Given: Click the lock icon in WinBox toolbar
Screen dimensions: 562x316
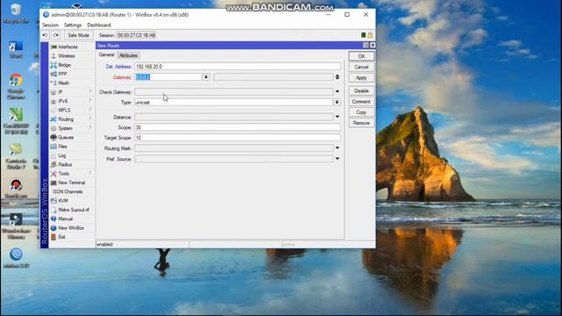Looking at the screenshot, I should click(371, 35).
